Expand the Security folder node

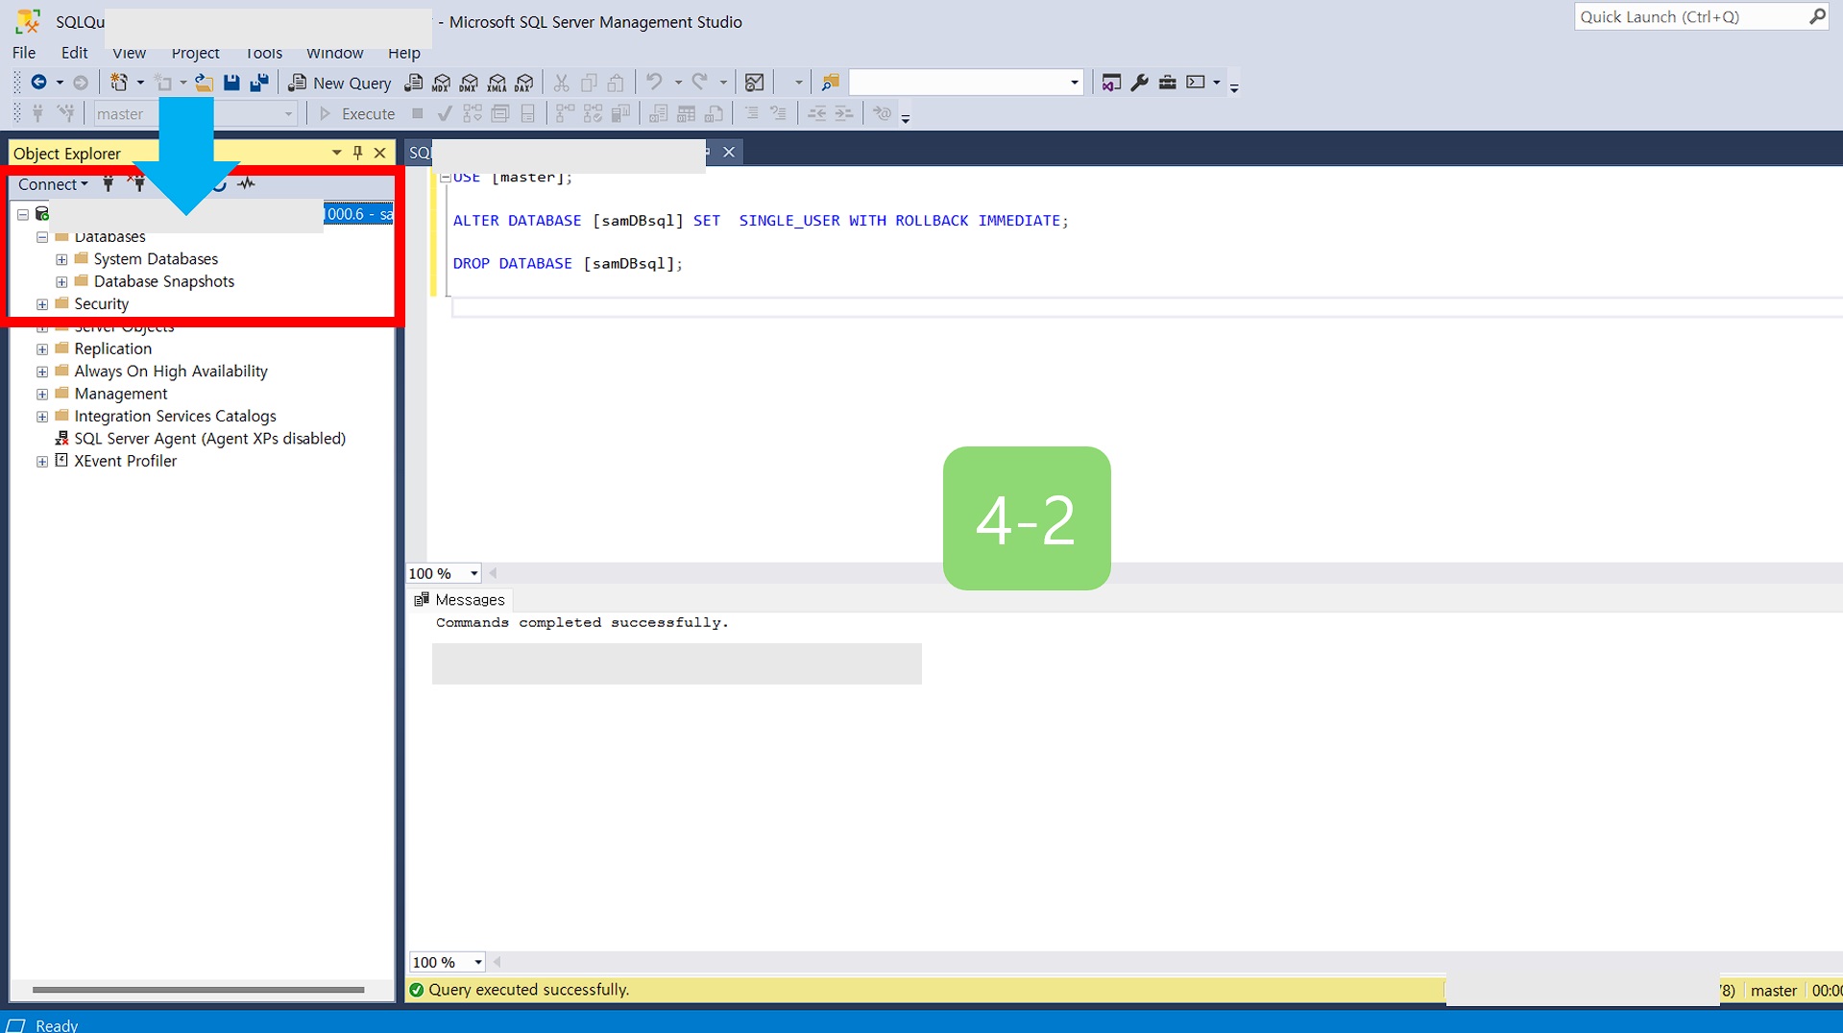click(42, 304)
